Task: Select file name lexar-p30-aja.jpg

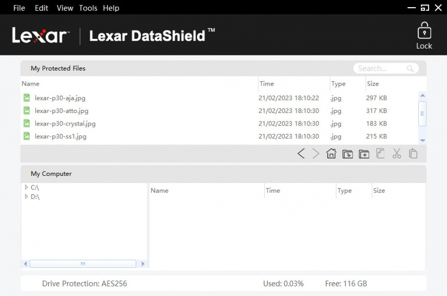Action: [x=60, y=98]
